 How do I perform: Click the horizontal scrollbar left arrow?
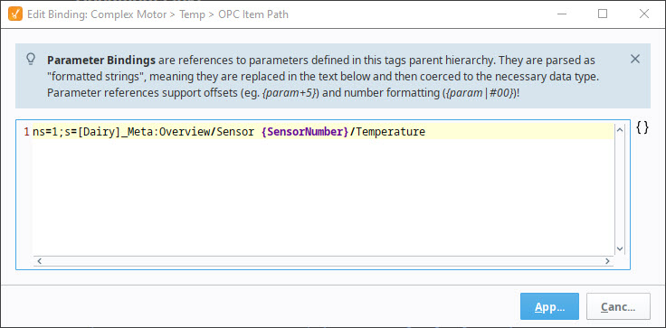(x=39, y=261)
